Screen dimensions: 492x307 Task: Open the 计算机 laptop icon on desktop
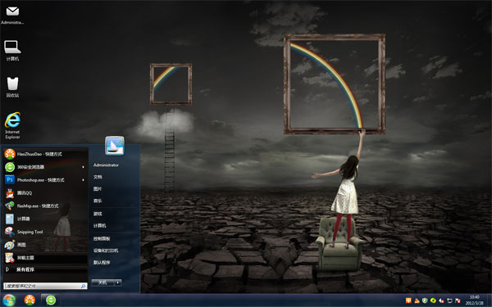(12, 50)
